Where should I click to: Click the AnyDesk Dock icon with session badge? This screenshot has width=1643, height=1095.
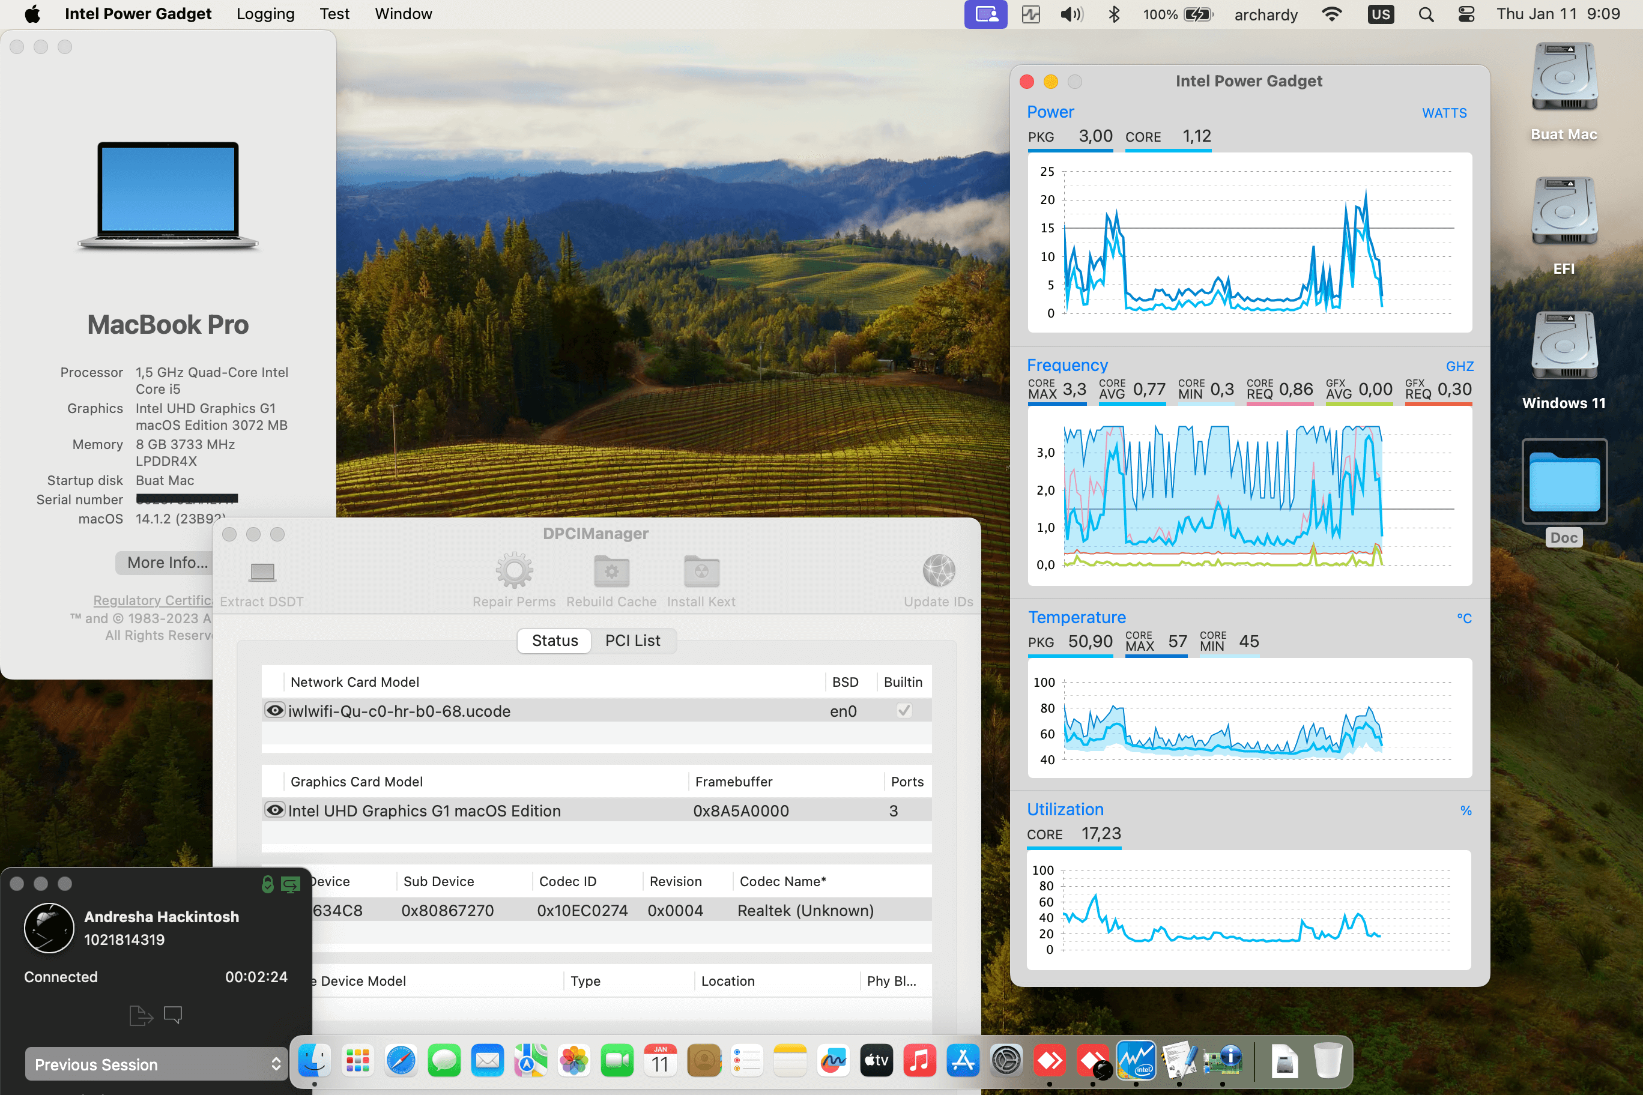(1094, 1061)
